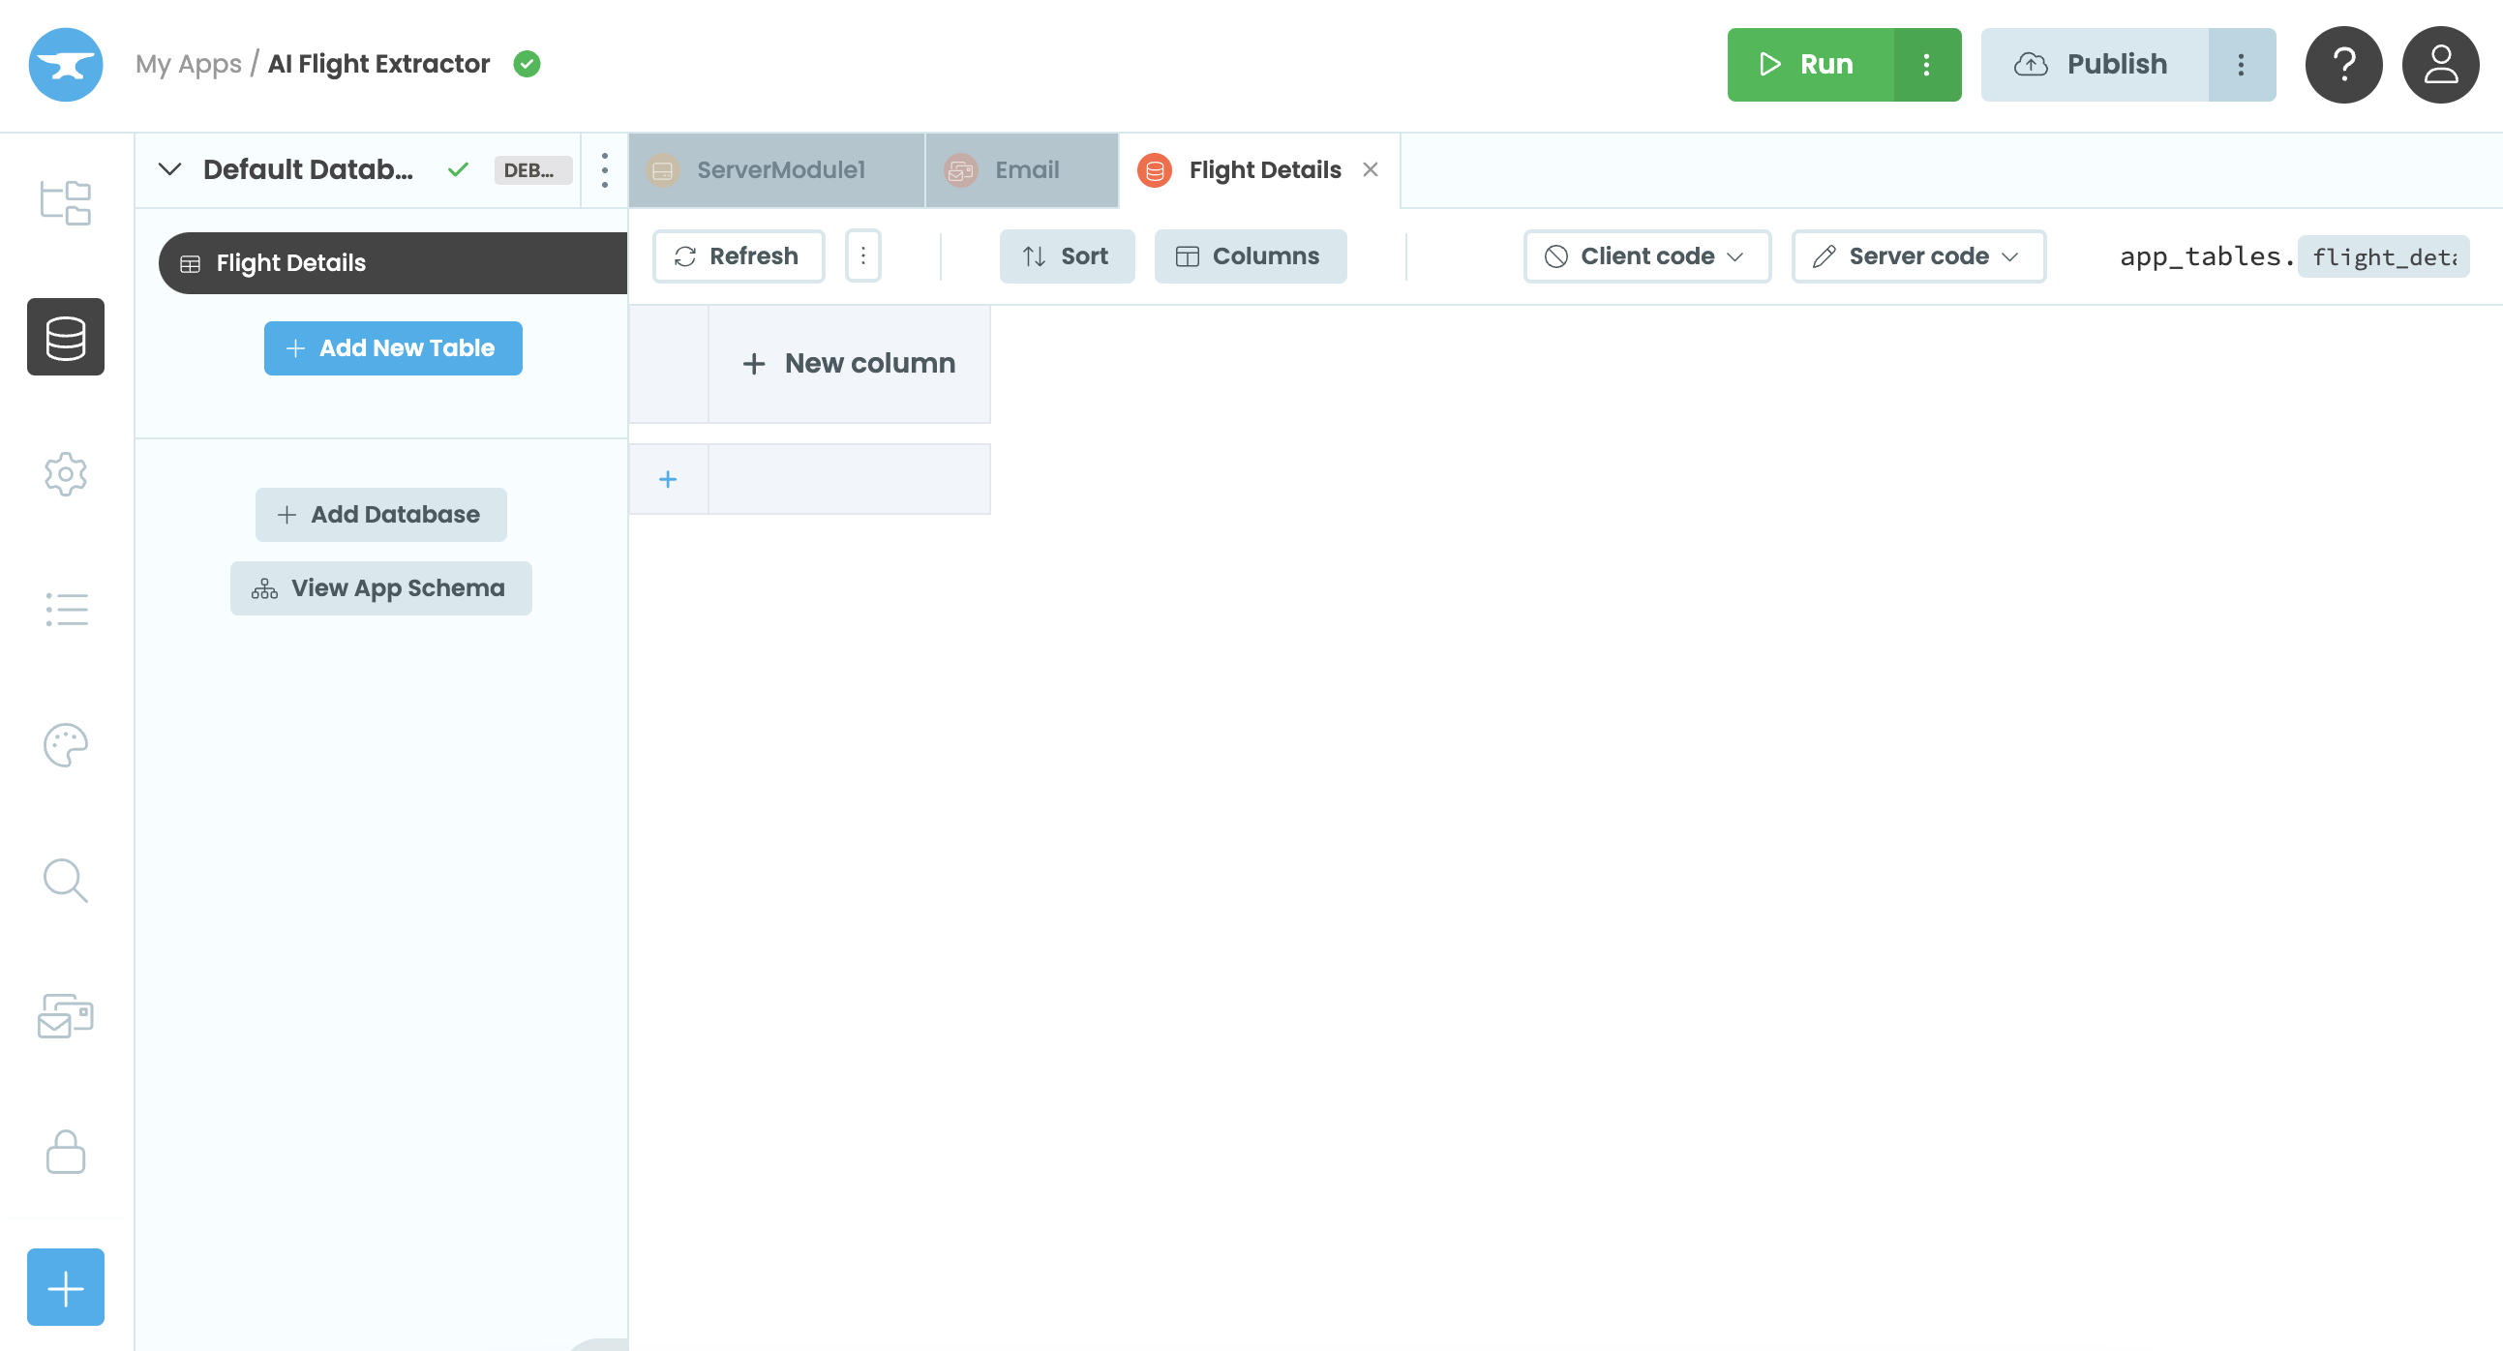
Task: Add a new row with the plus cell
Action: pyautogui.click(x=669, y=478)
